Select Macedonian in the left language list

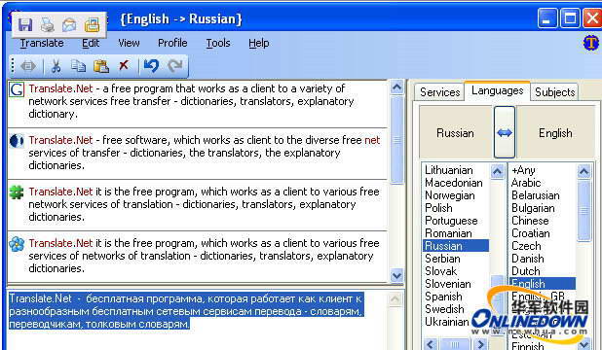click(453, 183)
